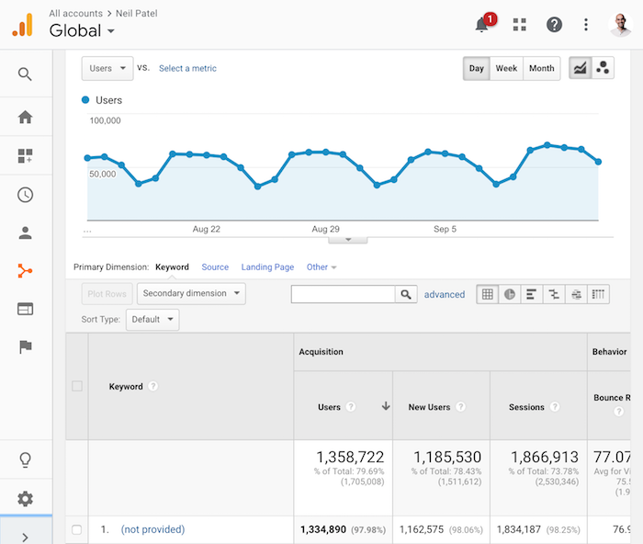Switch to line chart view
This screenshot has width=643, height=544.
pos(580,68)
